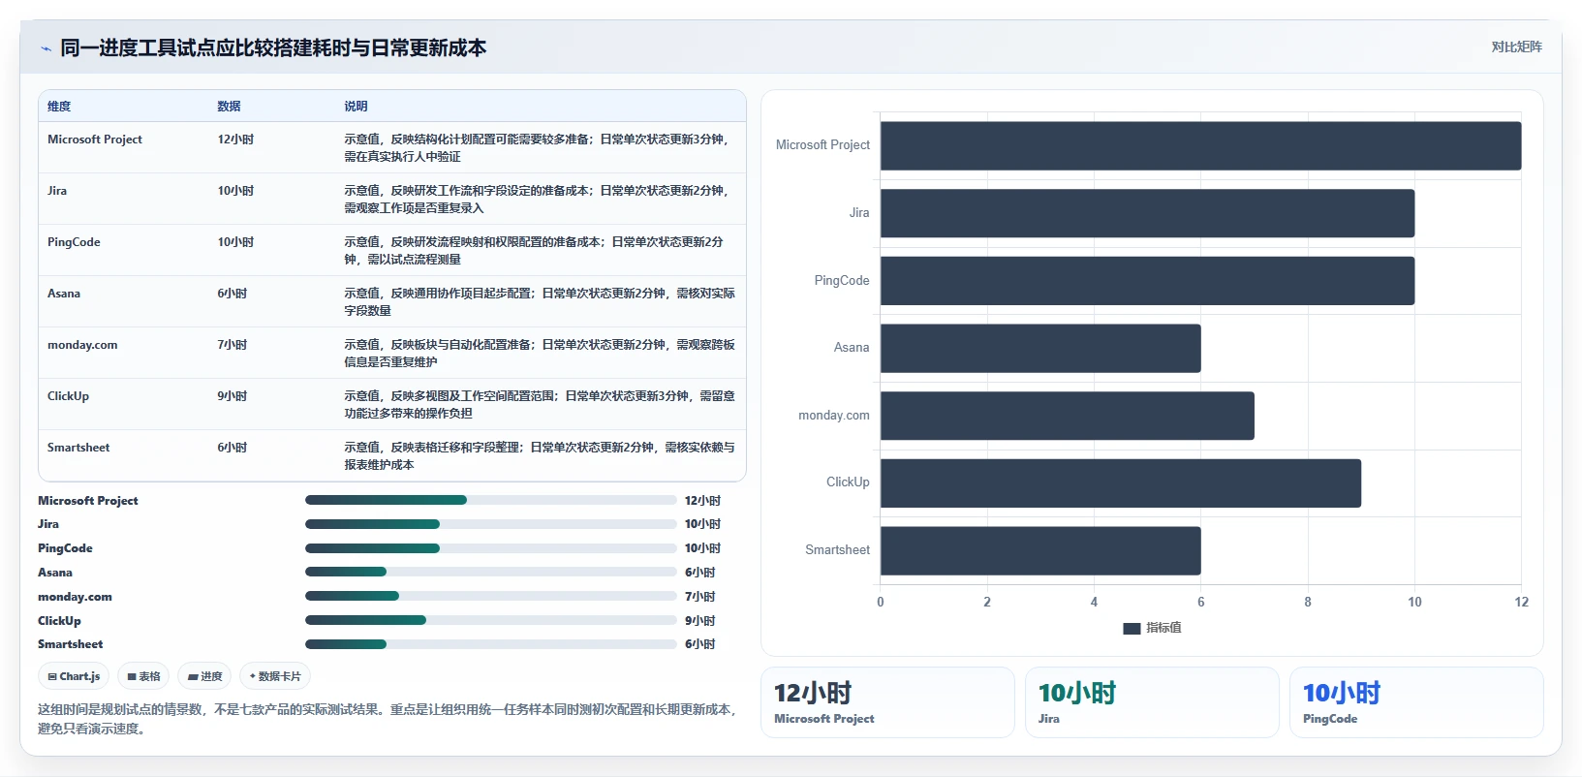Screen dimensions: 1582x777
Task: Click the PingCode 10小时 progress bar
Action: pos(490,548)
